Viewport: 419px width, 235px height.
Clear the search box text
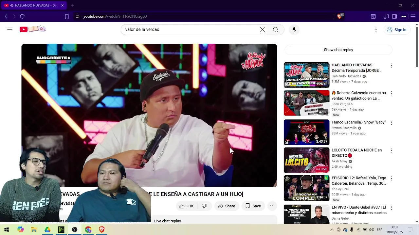pos(262,29)
